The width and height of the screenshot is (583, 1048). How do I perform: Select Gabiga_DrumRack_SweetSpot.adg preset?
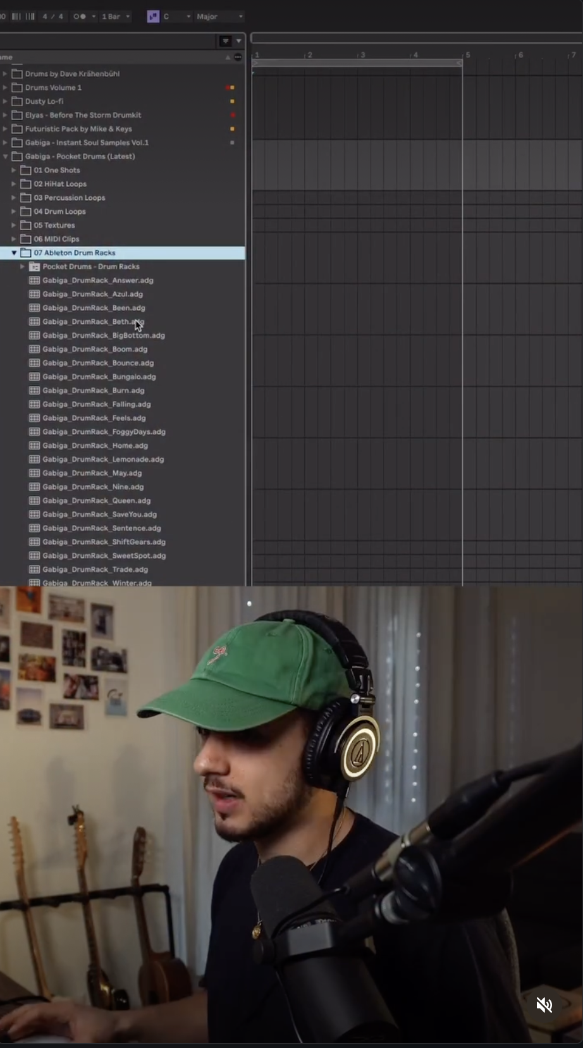pos(104,555)
